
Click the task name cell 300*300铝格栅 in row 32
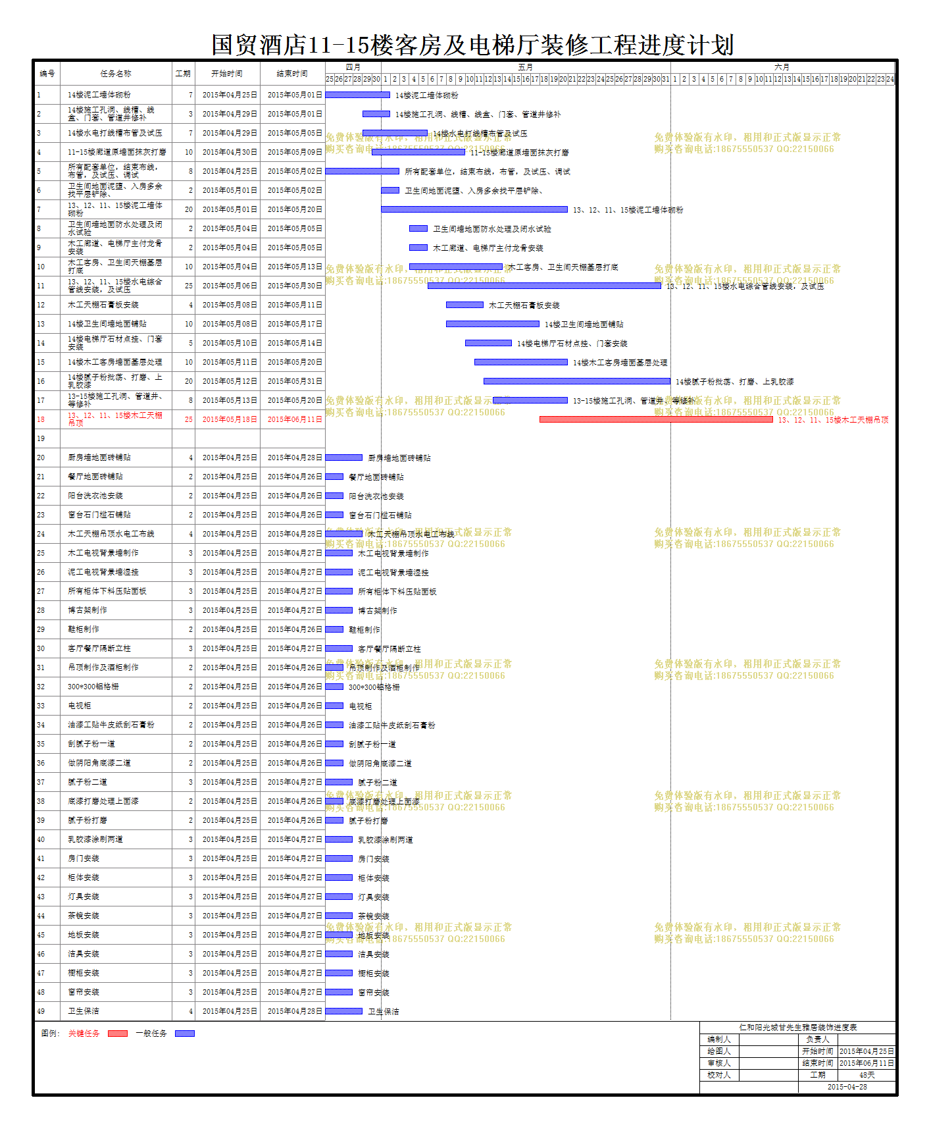pos(116,687)
